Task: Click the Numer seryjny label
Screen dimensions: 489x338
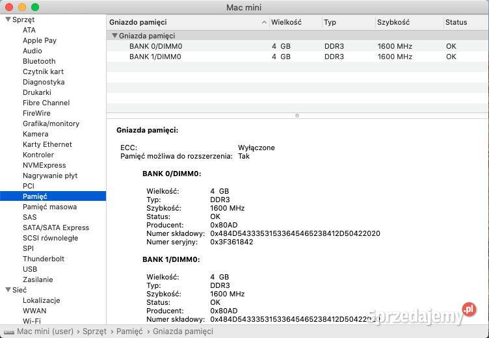Action: point(172,242)
